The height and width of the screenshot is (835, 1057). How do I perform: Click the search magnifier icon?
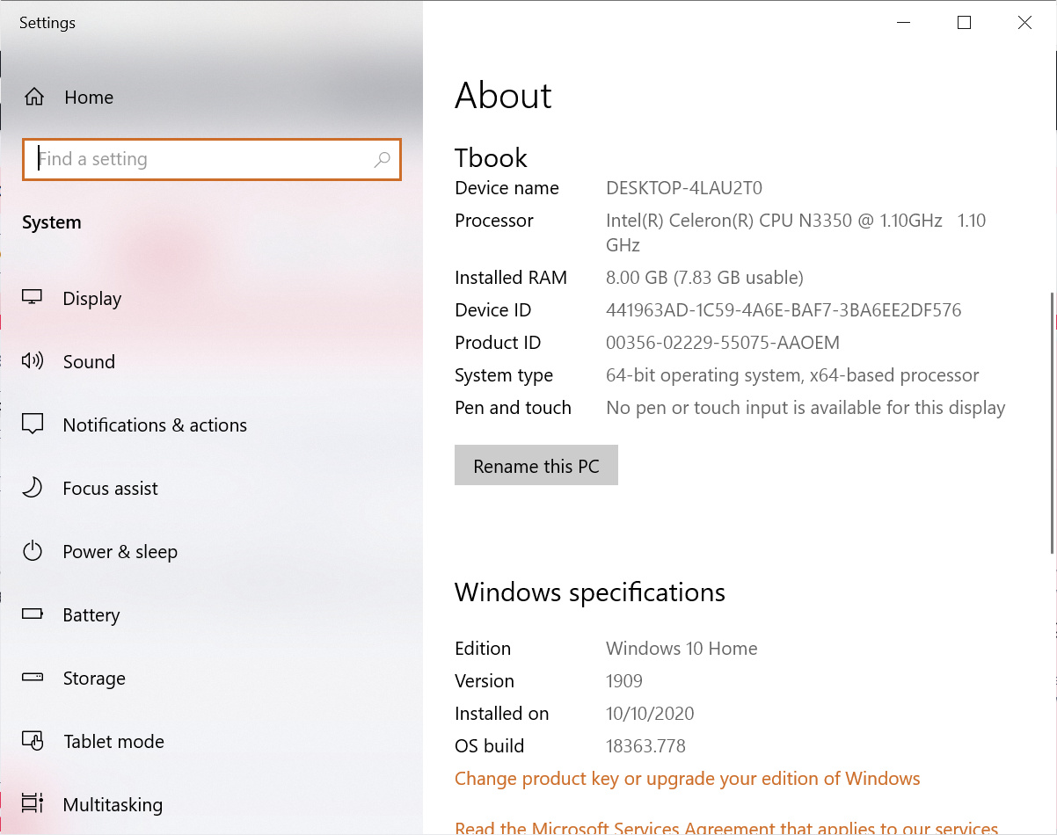(382, 159)
